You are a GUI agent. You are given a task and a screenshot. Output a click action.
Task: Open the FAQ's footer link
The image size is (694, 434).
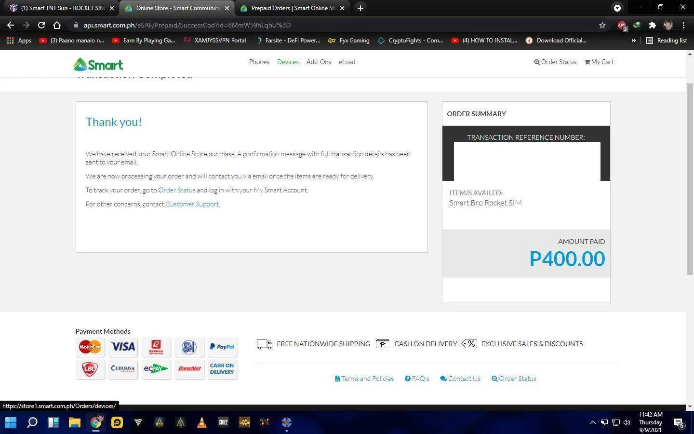tap(417, 379)
